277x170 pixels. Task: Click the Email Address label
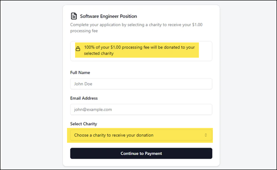pyautogui.click(x=84, y=98)
